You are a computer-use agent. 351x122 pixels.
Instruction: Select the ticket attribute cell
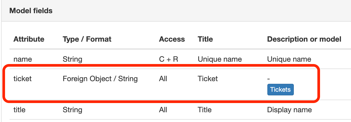(22, 79)
